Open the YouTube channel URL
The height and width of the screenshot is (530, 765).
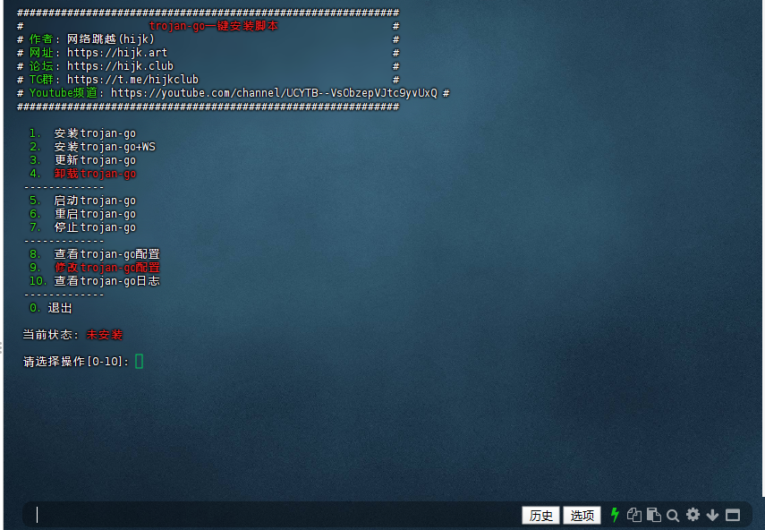pos(274,93)
